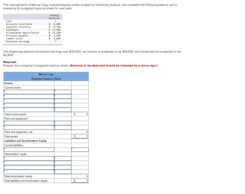Click second amount field under Current assets
This screenshot has height=194, width=245.
(x=63, y=96)
